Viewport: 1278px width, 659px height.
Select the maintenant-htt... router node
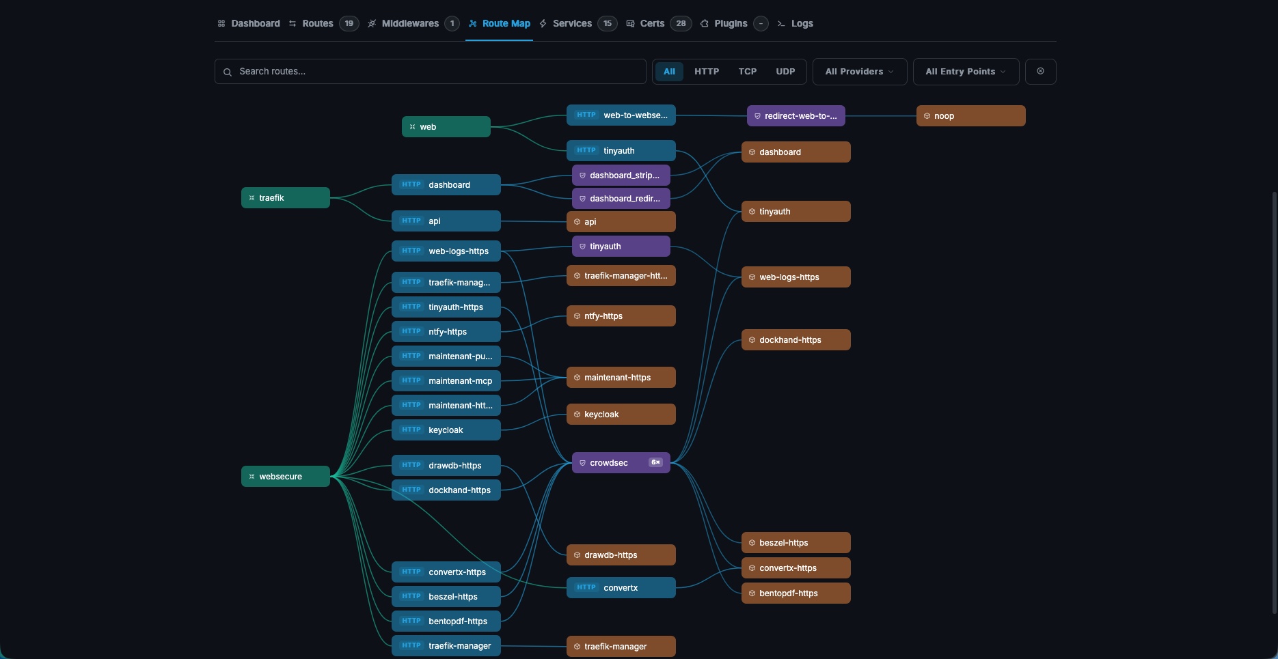click(446, 405)
